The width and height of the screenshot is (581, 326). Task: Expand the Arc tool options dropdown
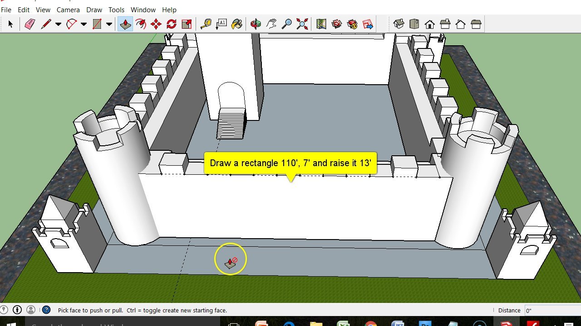pos(84,24)
